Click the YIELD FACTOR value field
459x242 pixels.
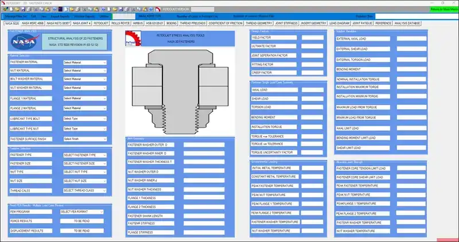click(x=313, y=37)
